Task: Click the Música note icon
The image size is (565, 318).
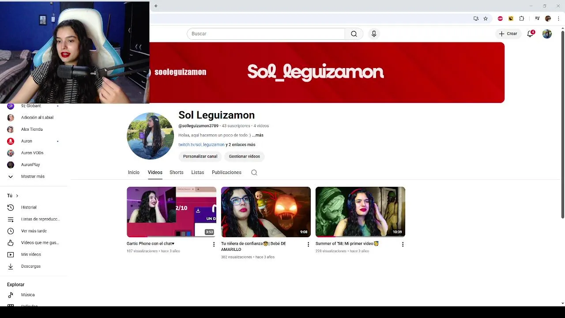Action: 11,295
